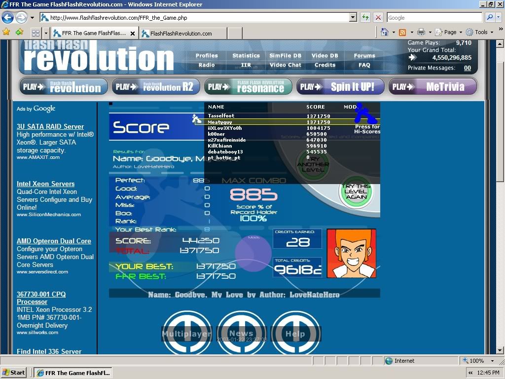Click the 3U SATA RAID Server ad link
Viewport: 505px width, 379px height.
[50, 126]
